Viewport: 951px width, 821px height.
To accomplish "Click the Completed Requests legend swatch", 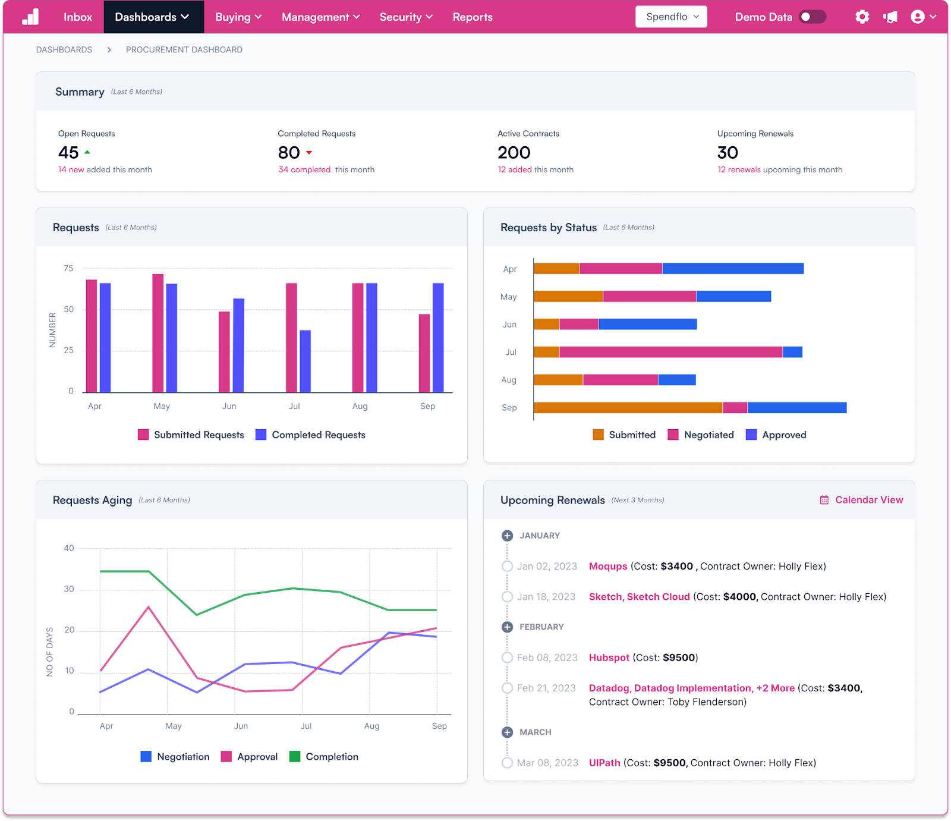I will (x=261, y=435).
